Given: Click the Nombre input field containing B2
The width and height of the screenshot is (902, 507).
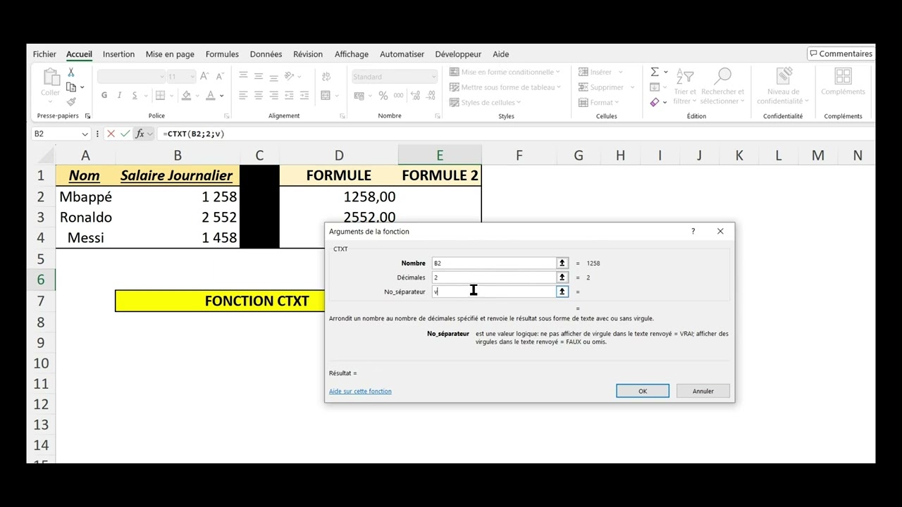Looking at the screenshot, I should tap(494, 263).
